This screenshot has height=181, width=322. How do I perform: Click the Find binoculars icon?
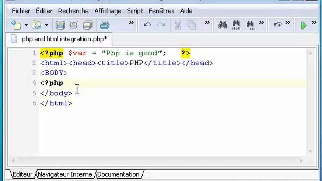pos(223,25)
